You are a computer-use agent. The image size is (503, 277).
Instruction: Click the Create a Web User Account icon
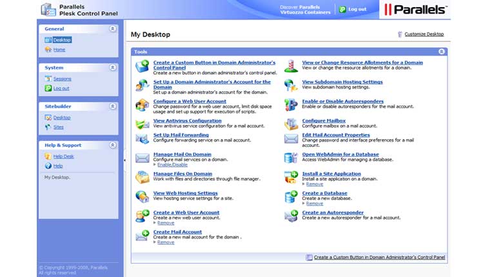pyautogui.click(x=142, y=216)
